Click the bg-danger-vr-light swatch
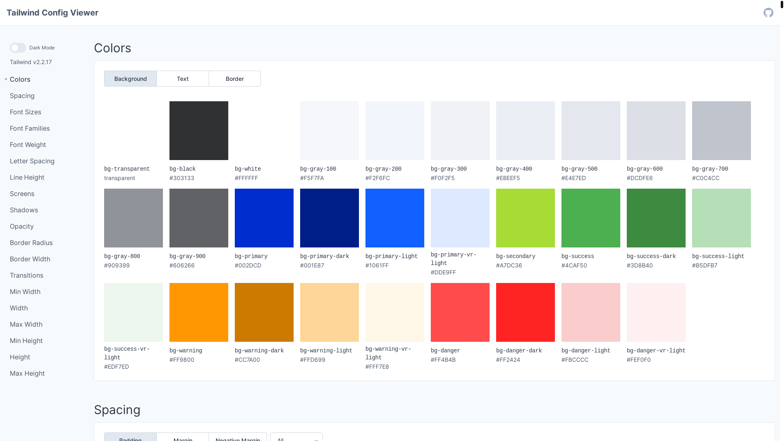 point(656,312)
